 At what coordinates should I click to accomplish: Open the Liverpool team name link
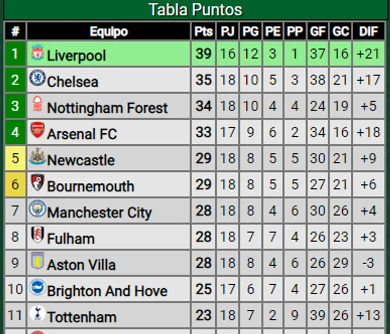coord(76,55)
